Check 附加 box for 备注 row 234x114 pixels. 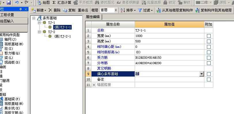coord(209,79)
